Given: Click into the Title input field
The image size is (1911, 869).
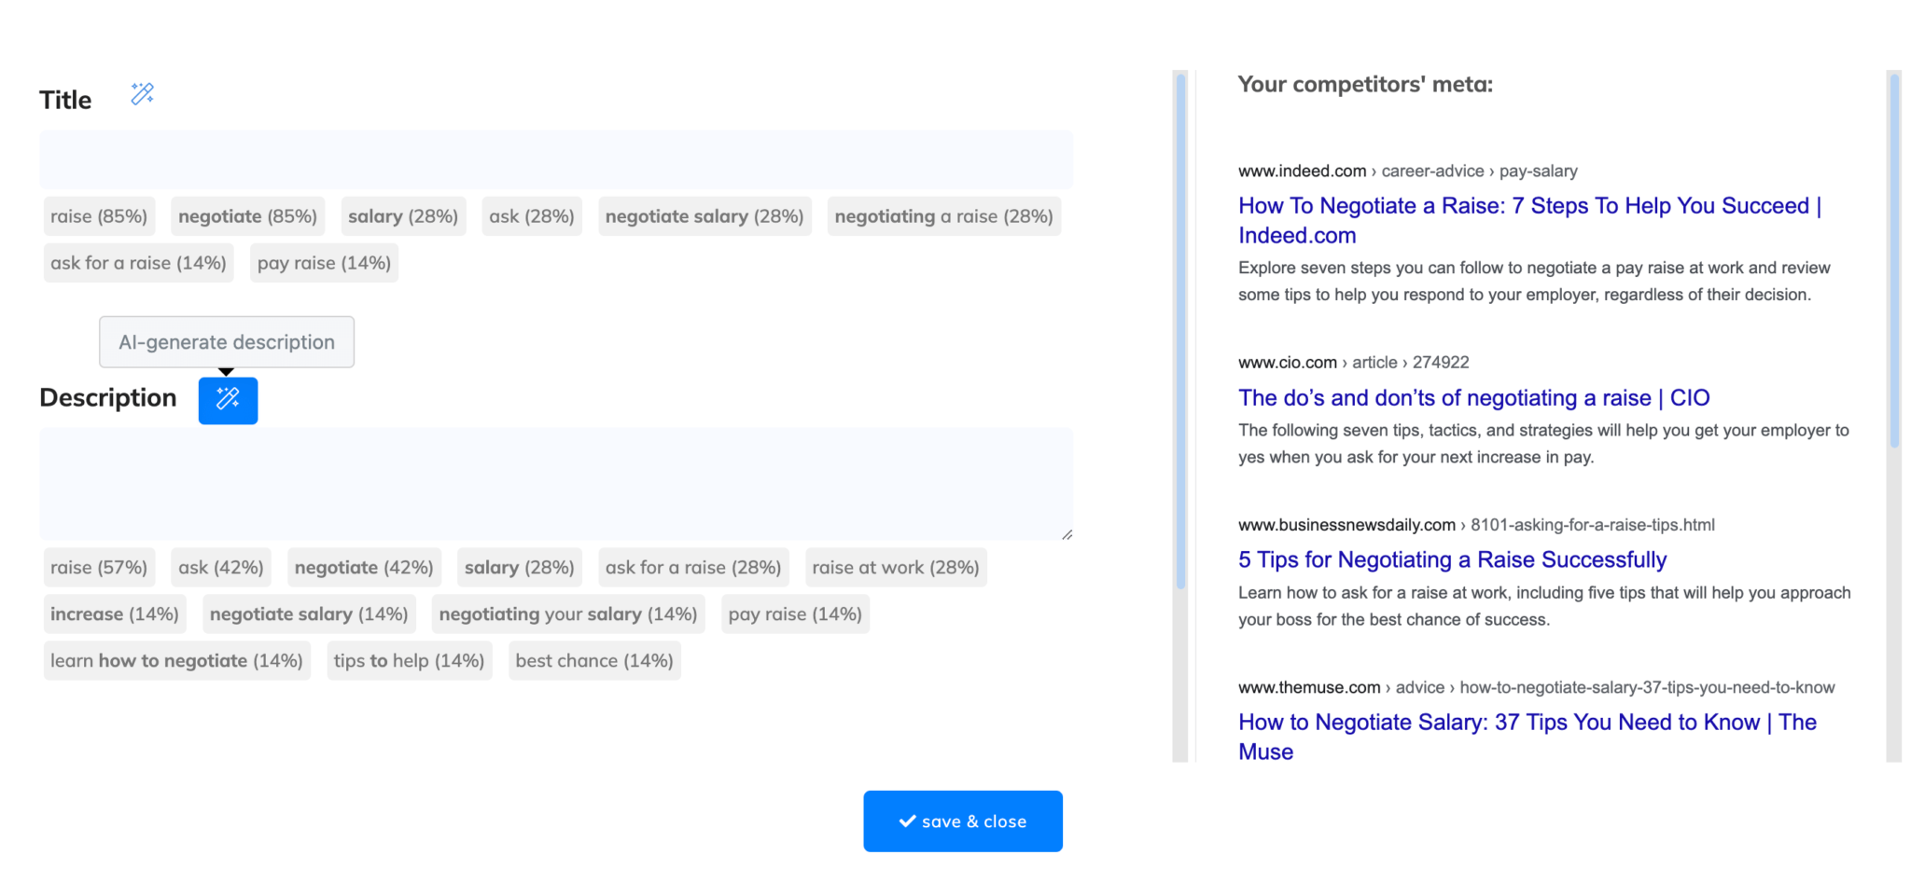Looking at the screenshot, I should [555, 160].
